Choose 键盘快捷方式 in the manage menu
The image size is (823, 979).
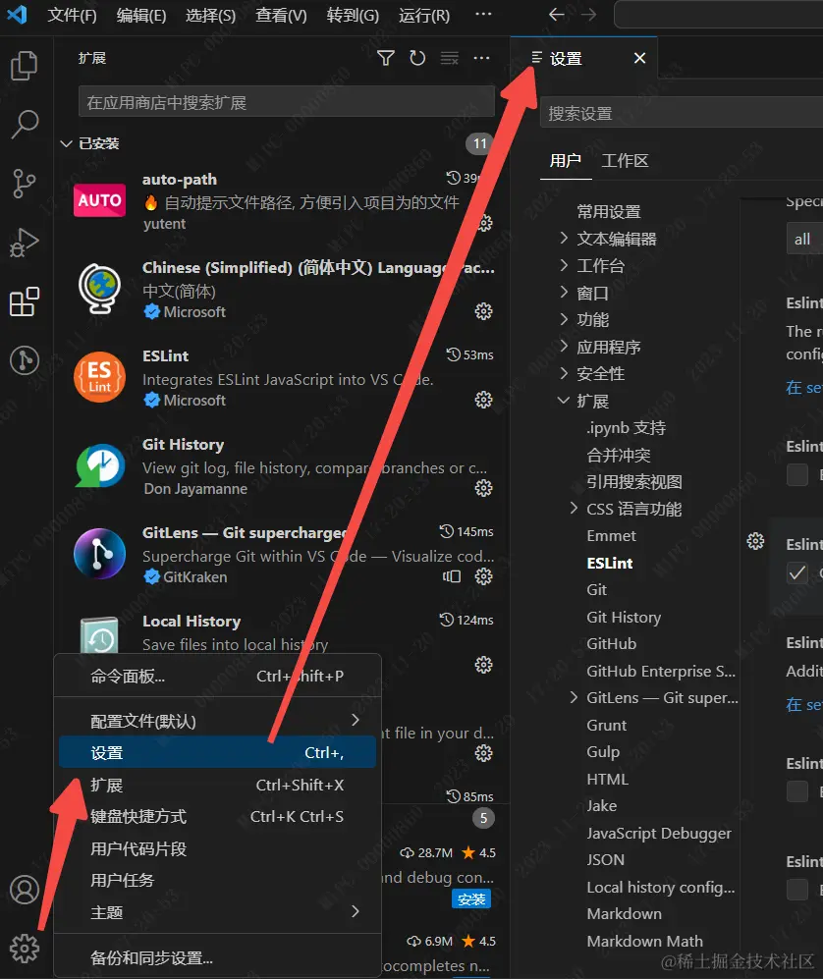point(217,817)
